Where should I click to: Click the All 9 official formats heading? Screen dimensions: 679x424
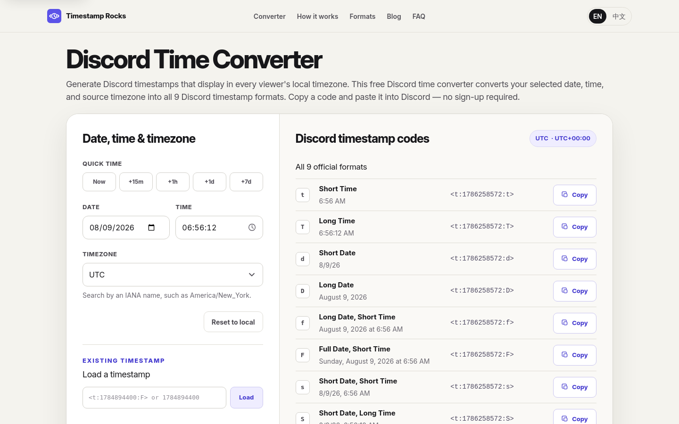point(331,167)
